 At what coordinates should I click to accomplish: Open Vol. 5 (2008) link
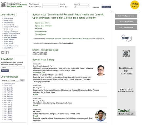click(x=8, y=111)
